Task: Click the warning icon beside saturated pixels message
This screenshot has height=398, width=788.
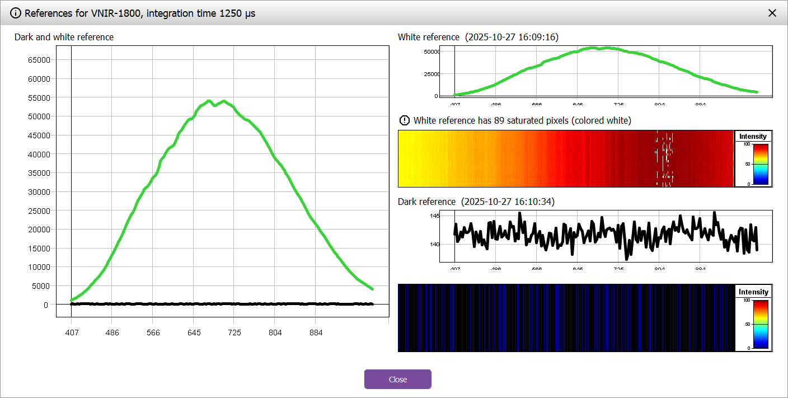Action: [404, 120]
